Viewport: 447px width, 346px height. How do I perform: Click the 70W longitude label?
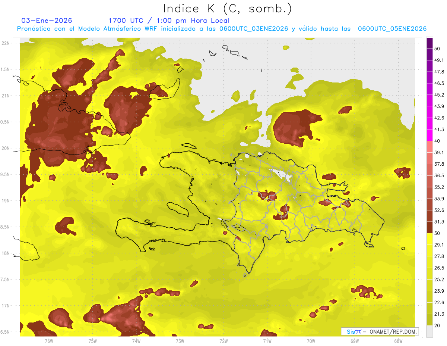311,341
